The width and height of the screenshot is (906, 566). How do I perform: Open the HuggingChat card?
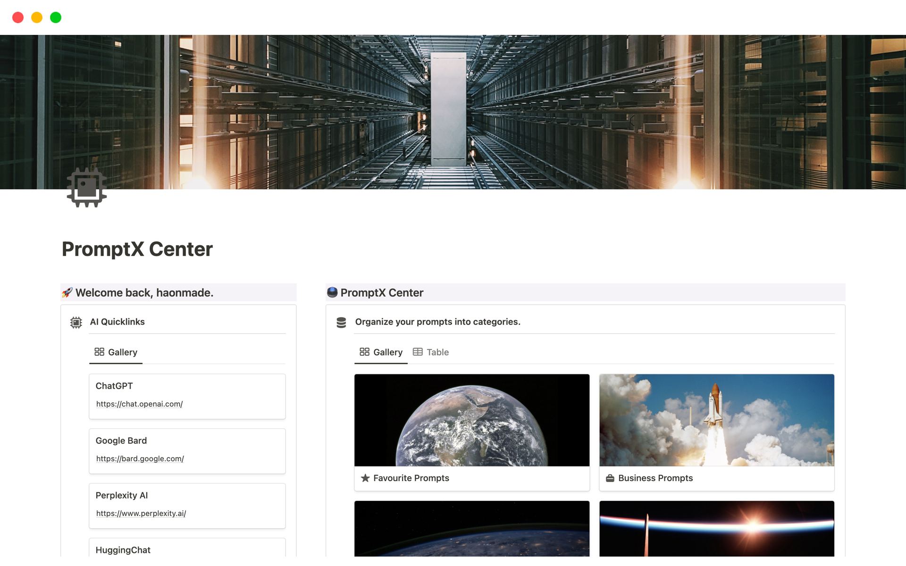pos(187,548)
